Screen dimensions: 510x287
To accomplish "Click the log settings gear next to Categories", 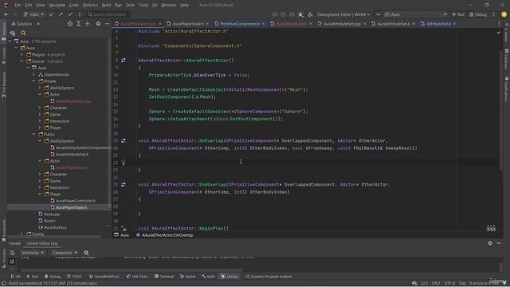I will 86,253.
